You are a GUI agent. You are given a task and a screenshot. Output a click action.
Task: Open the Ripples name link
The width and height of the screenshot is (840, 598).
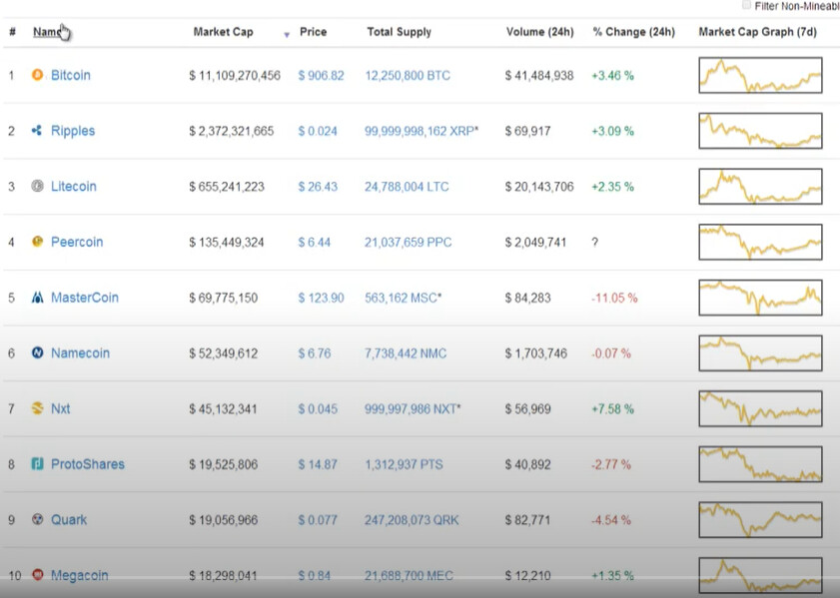[73, 131]
